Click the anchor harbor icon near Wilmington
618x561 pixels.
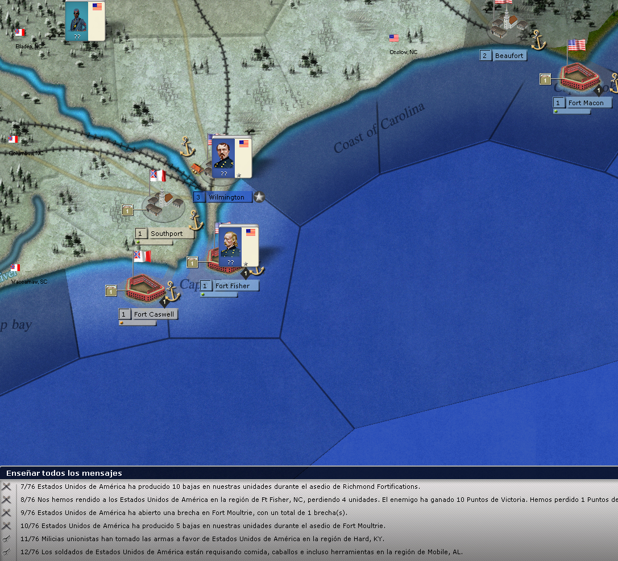point(187,147)
